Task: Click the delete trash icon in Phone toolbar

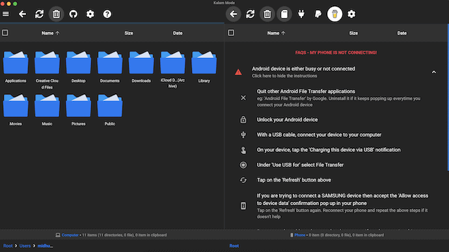Action: (x=267, y=14)
